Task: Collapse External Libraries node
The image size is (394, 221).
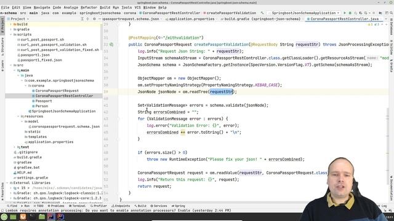Action: [7, 183]
